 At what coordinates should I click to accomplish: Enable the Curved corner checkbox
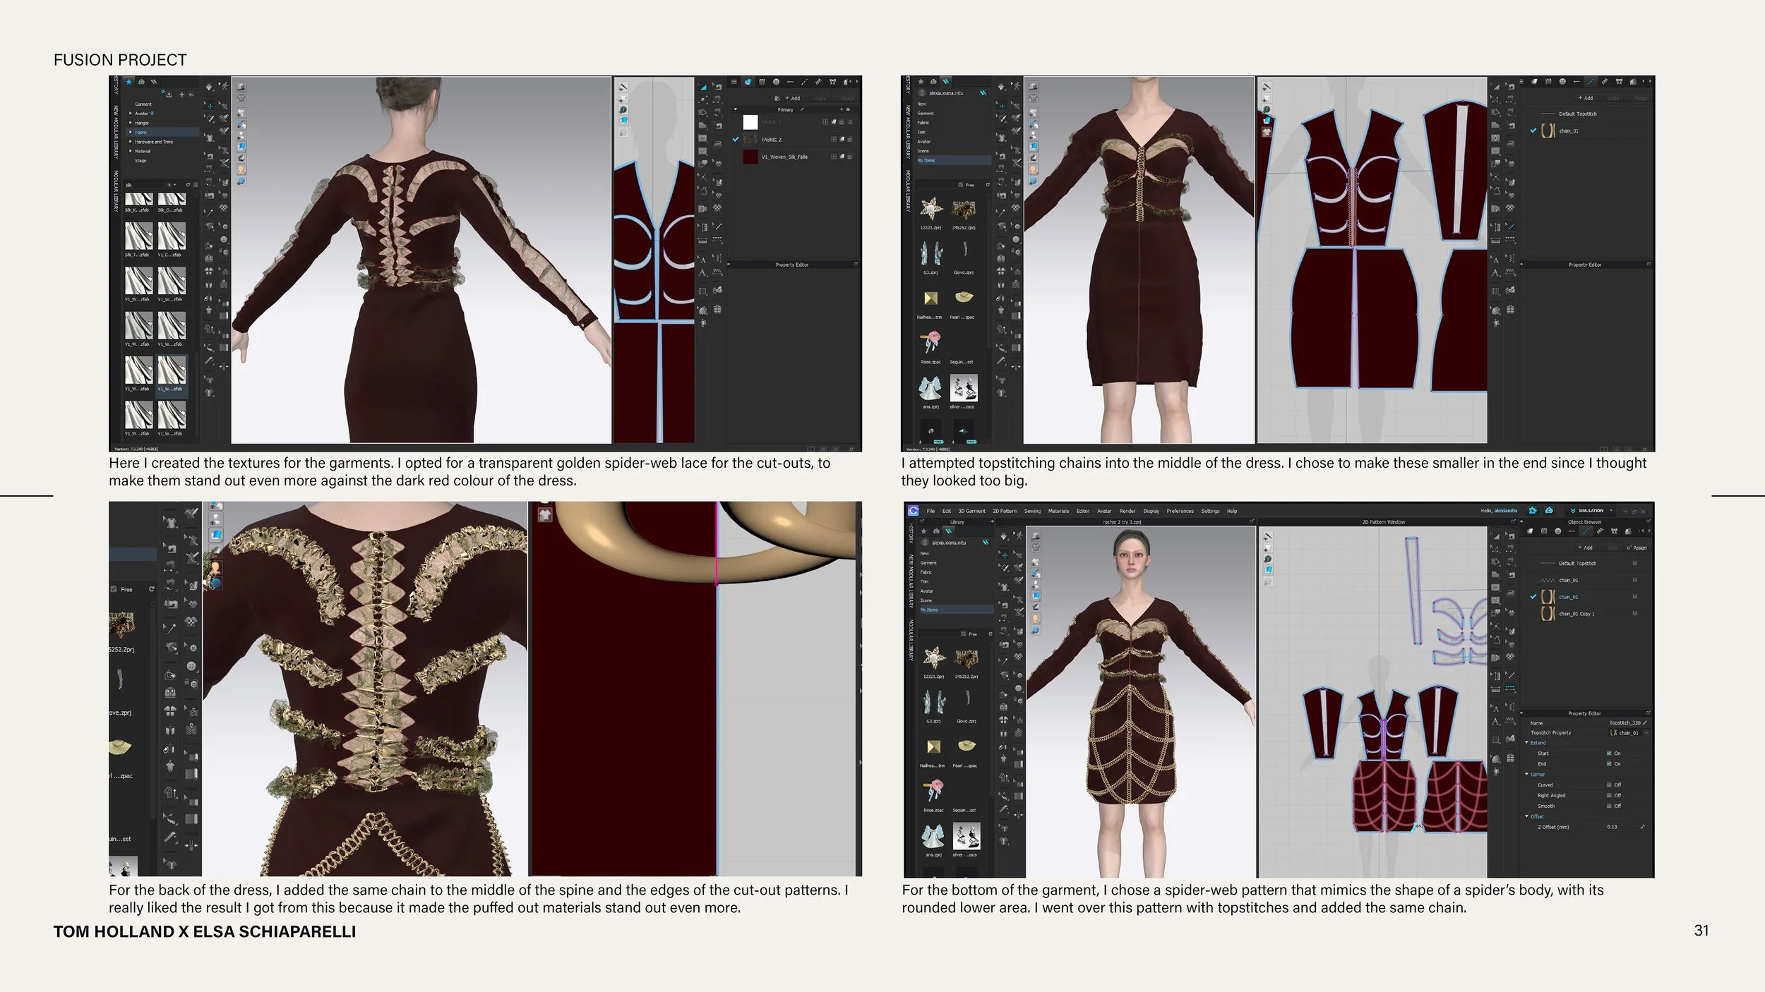[x=1609, y=785]
